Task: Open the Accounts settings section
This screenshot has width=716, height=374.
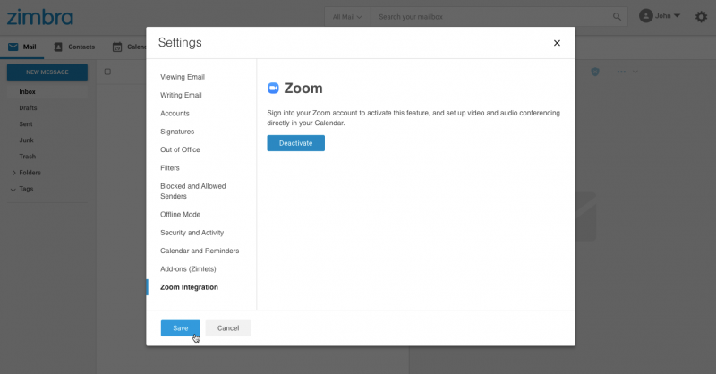Action: 175,114
